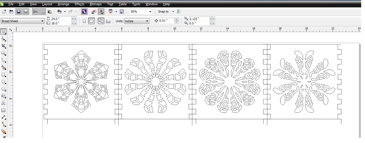This screenshot has height=143, width=365.
Task: Expand the Redo history arrow
Action: click(76, 12)
